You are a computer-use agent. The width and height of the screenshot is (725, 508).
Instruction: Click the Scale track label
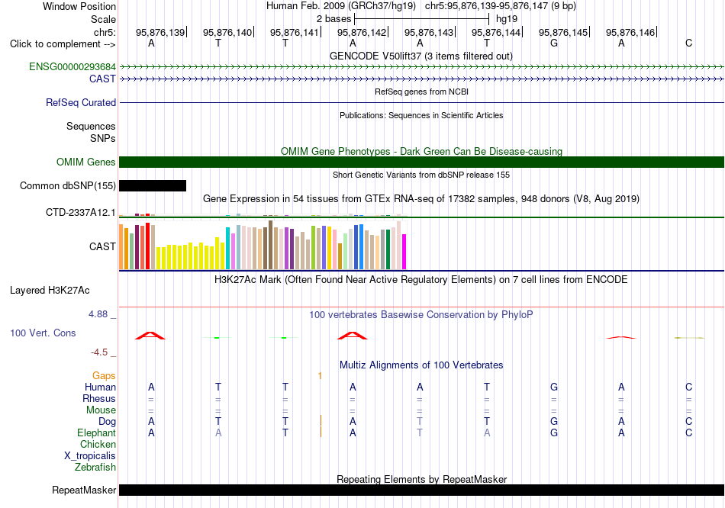(x=103, y=19)
